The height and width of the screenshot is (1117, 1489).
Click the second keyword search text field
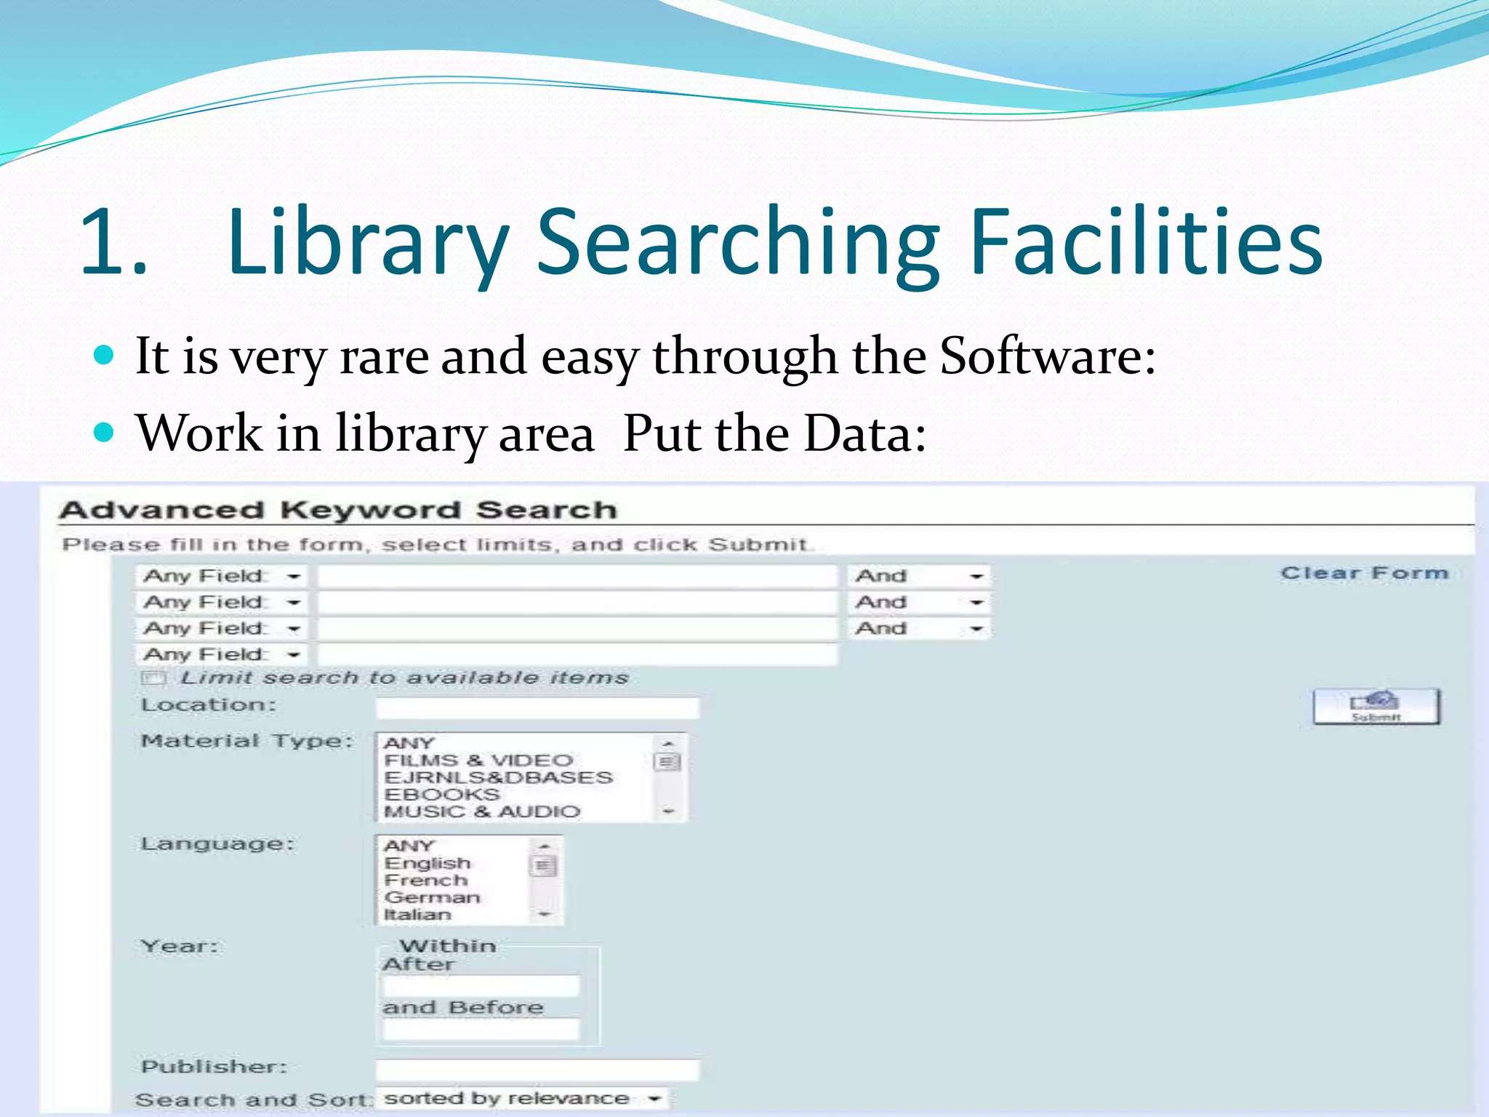[578, 603]
